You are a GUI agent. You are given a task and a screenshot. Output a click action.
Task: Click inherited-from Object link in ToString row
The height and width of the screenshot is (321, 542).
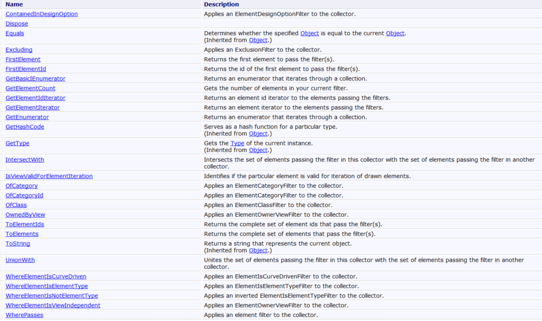coord(258,251)
